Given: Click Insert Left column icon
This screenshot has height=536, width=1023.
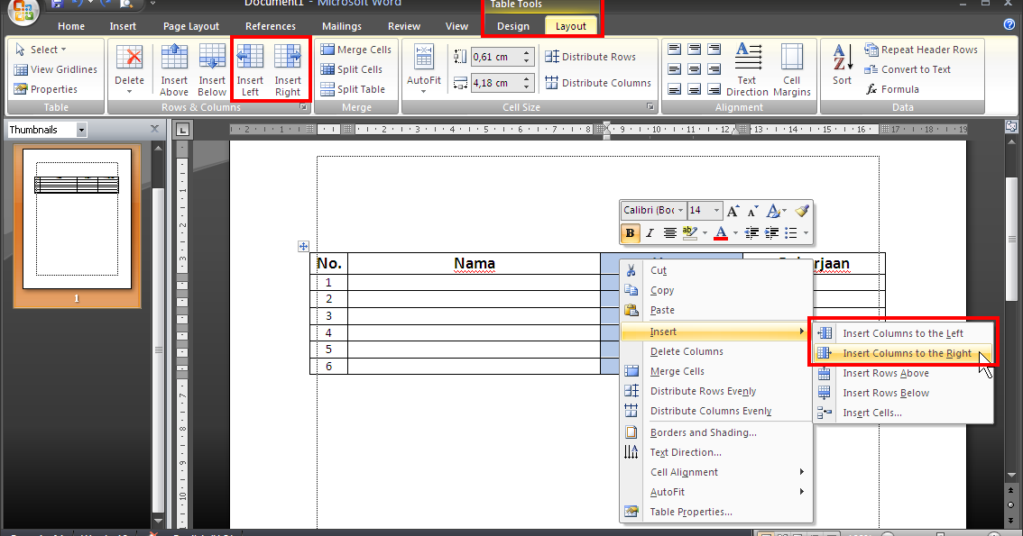Looking at the screenshot, I should click(x=250, y=69).
